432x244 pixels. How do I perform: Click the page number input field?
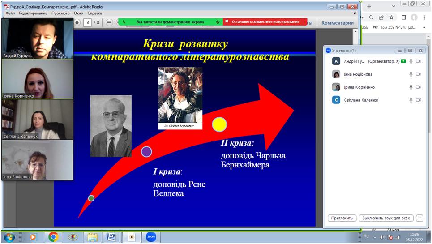(x=88, y=22)
